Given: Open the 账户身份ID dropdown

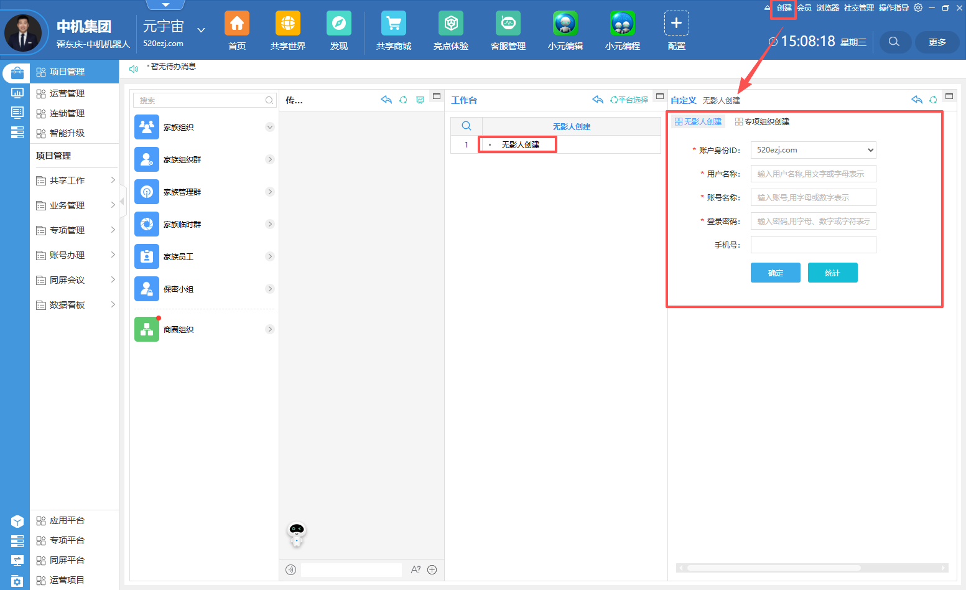Looking at the screenshot, I should 813,150.
